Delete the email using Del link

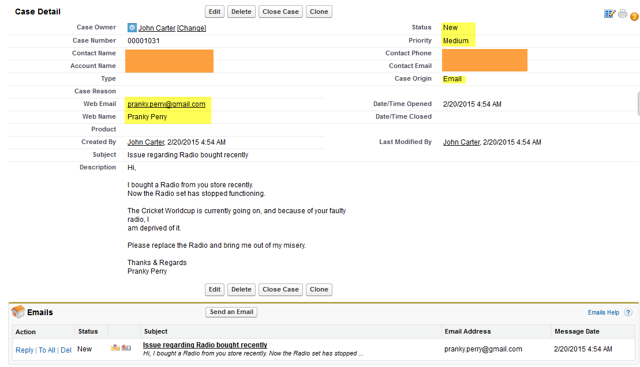click(x=66, y=350)
